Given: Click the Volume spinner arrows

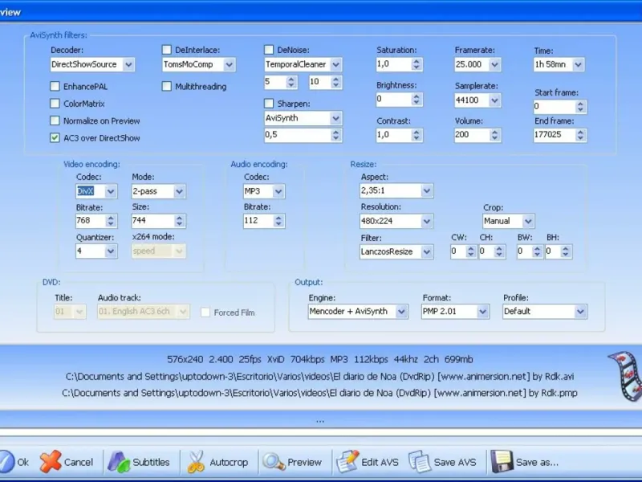Looking at the screenshot, I should pos(494,135).
